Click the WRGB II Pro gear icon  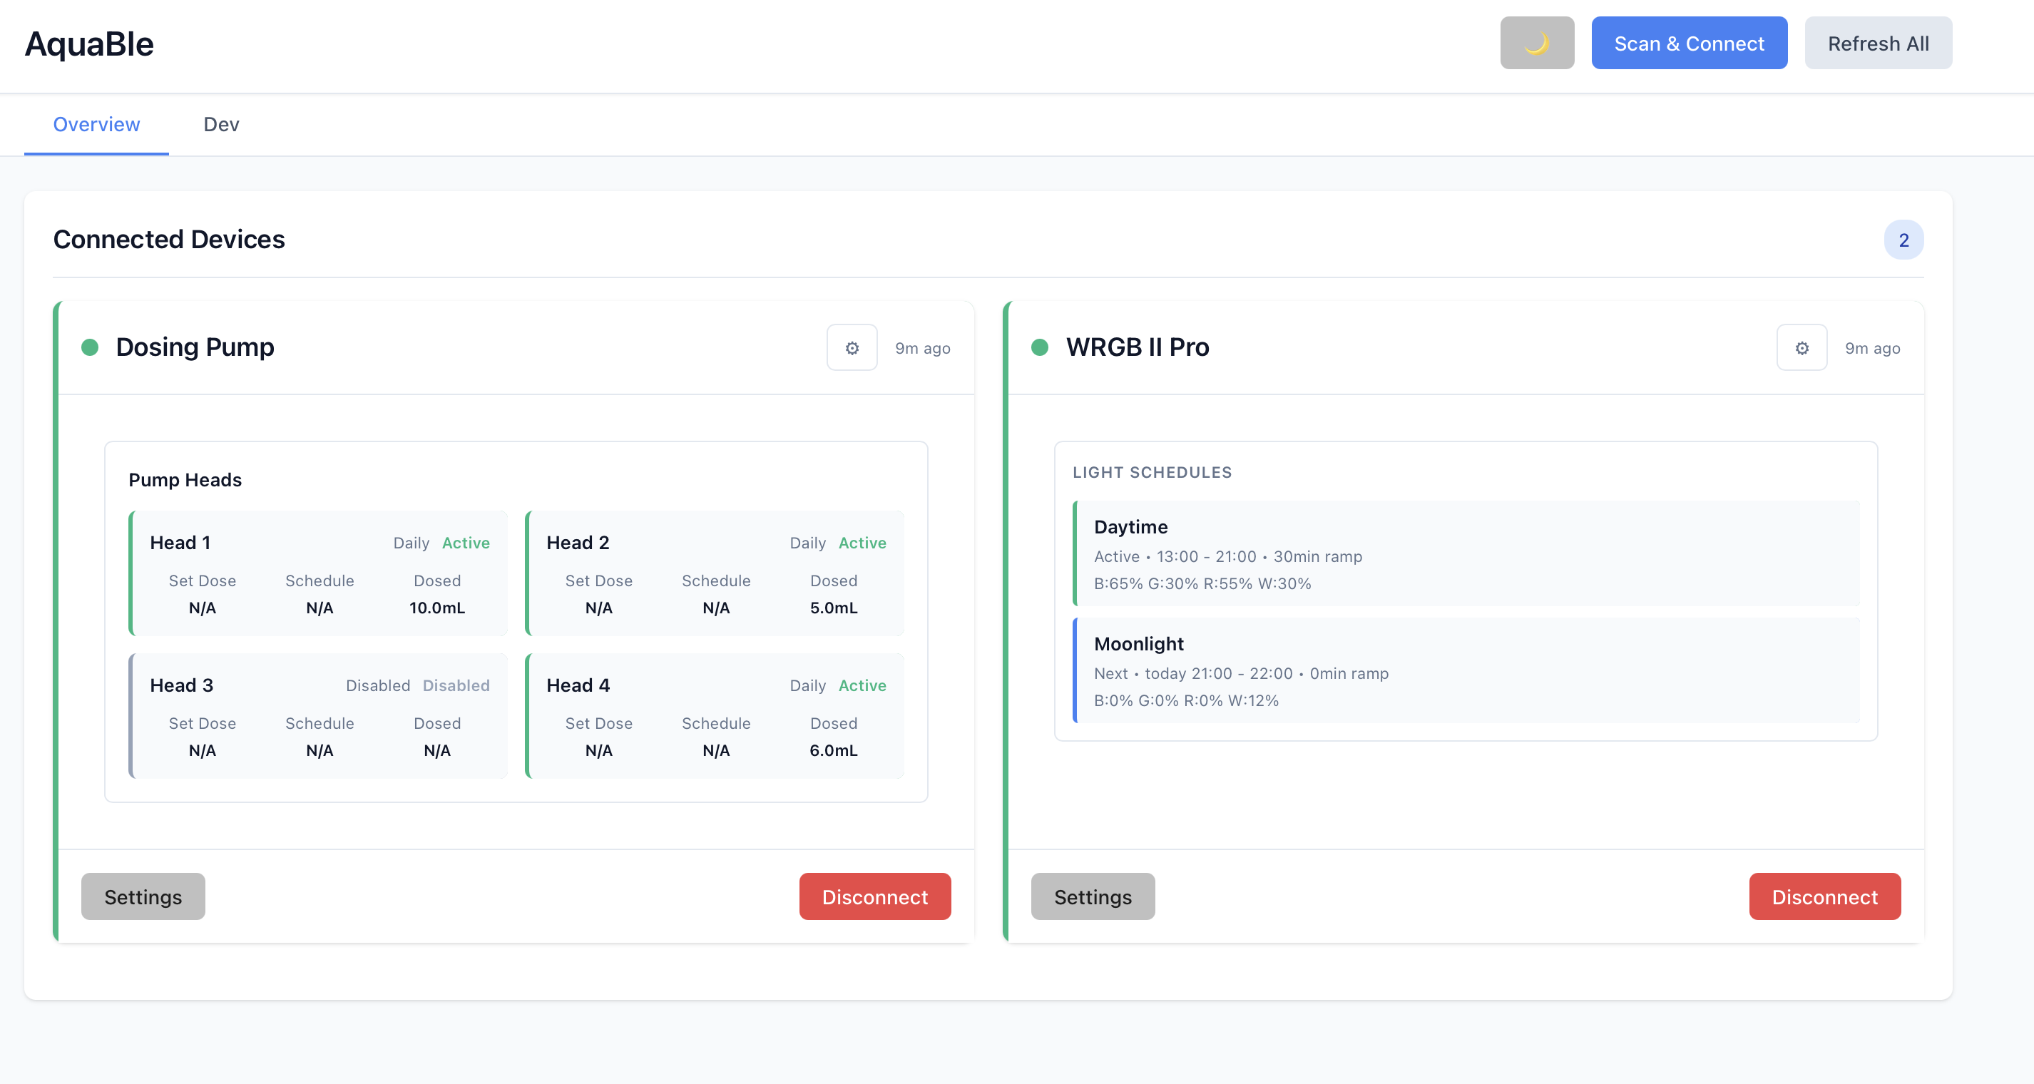(x=1801, y=347)
